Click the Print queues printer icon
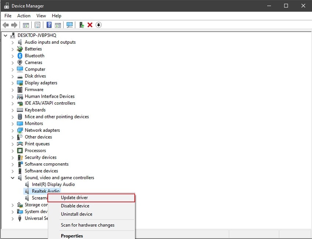312x239 pixels. pos(20,144)
